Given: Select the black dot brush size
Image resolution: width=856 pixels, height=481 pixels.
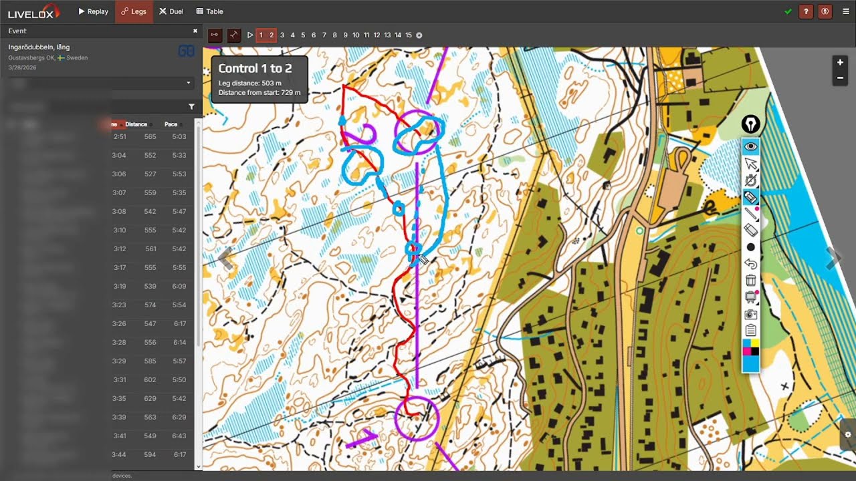Looking at the screenshot, I should coord(750,247).
